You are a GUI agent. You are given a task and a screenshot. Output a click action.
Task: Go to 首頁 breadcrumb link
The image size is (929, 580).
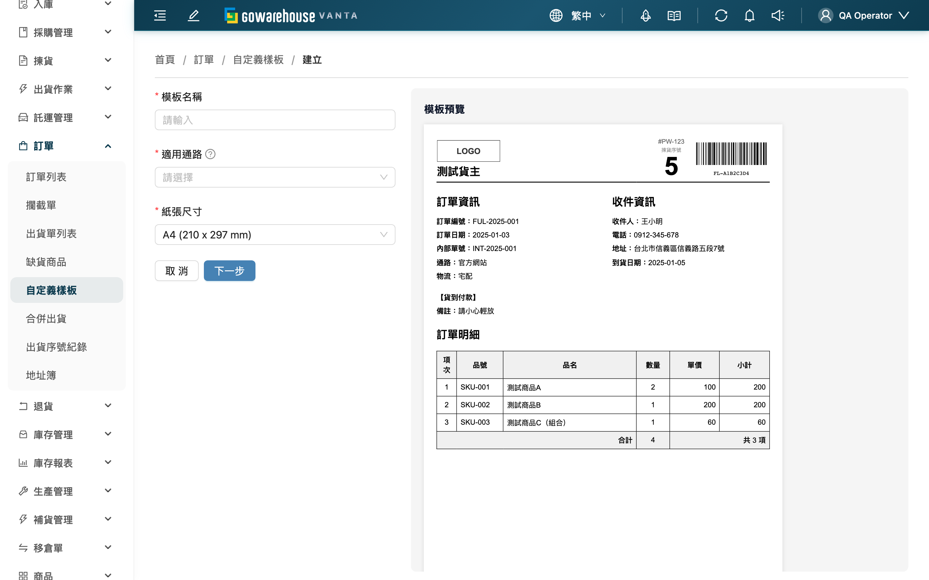coord(165,60)
